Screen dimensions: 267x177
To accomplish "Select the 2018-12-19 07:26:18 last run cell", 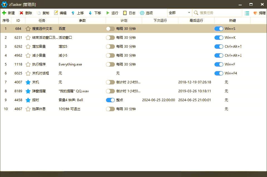I will 195,82.
